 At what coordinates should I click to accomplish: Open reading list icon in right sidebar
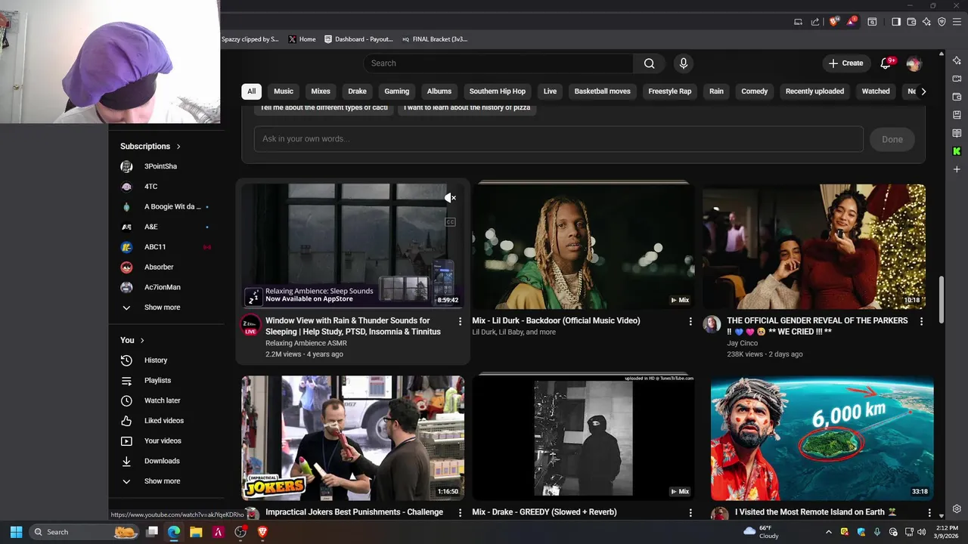pyautogui.click(x=957, y=133)
